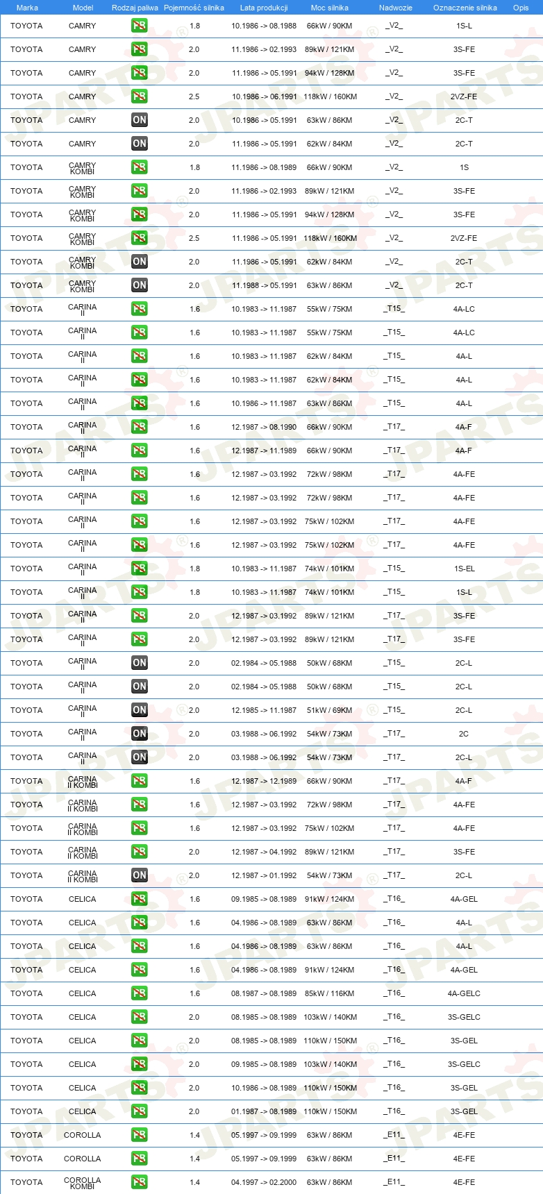
Task: Select the Moc silnika column header
Action: click(330, 8)
